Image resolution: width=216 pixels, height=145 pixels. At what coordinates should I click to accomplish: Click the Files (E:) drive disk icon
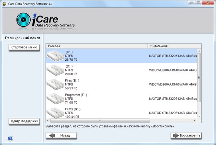point(56,84)
